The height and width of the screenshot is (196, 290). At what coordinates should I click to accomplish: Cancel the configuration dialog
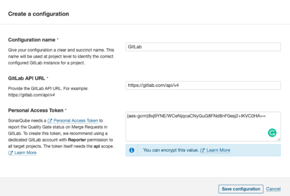[273, 189]
